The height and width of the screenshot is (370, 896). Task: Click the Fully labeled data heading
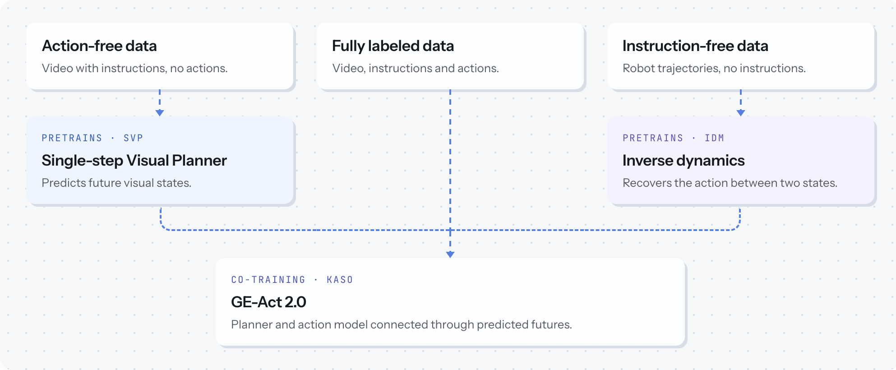tap(393, 46)
